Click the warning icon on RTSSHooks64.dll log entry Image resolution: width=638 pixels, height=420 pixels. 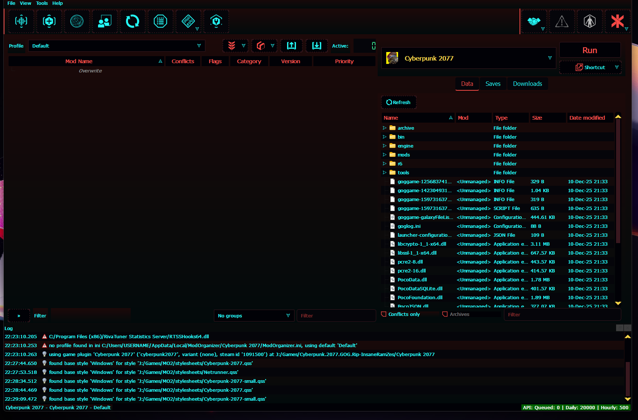(x=45, y=336)
